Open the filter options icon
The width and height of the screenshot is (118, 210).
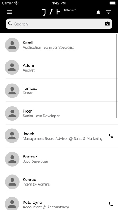[109, 12]
